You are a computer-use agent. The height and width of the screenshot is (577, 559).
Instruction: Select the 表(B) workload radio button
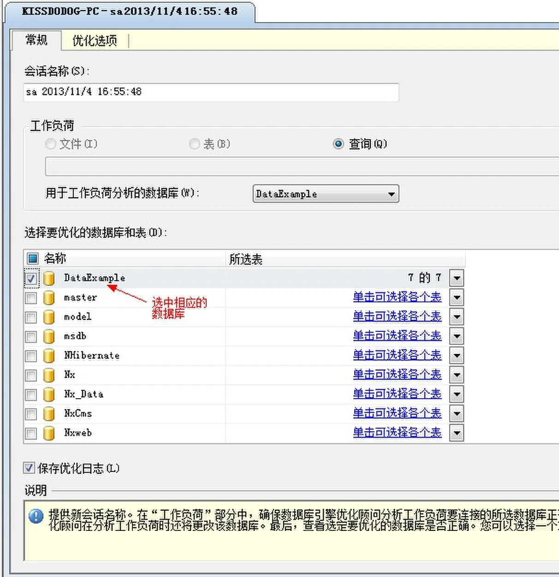point(195,144)
